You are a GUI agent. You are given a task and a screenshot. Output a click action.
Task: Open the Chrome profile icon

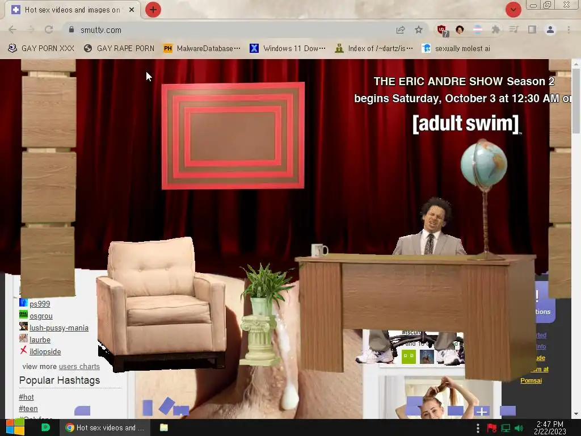pos(550,30)
